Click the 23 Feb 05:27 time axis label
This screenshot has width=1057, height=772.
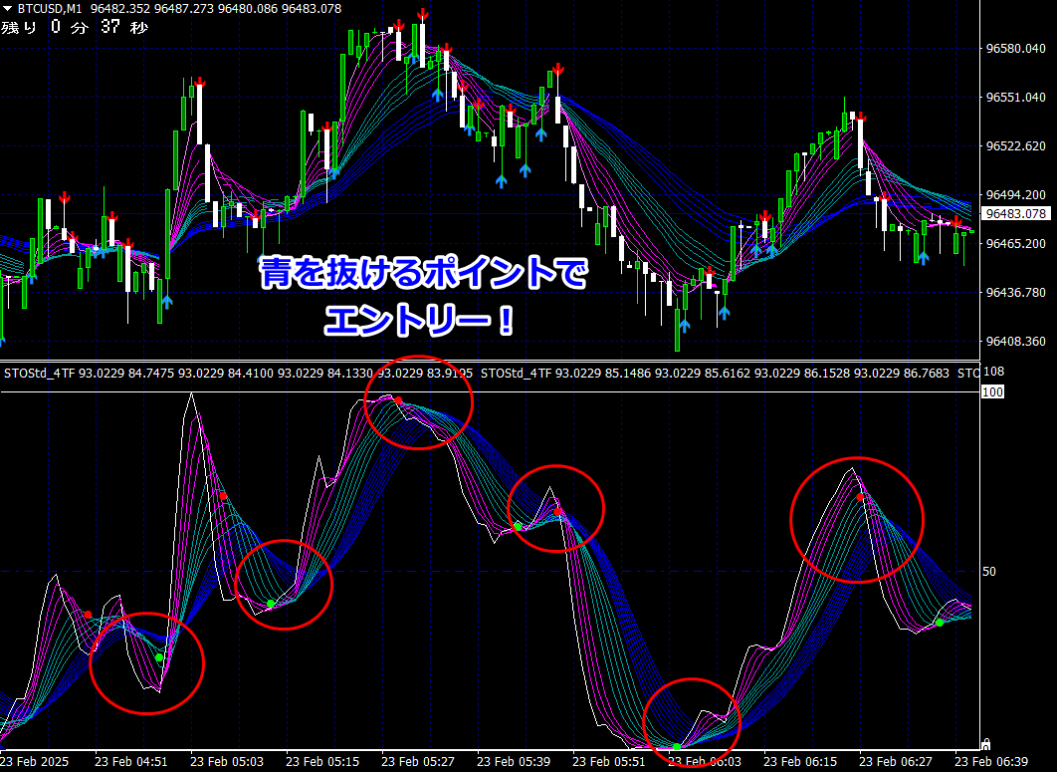click(x=417, y=762)
